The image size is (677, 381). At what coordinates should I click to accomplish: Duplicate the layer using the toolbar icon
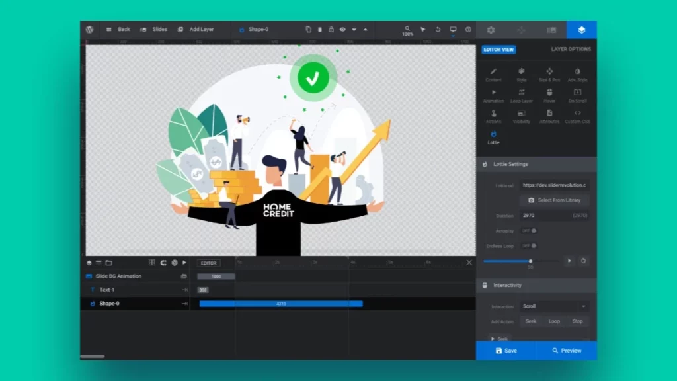coord(309,29)
